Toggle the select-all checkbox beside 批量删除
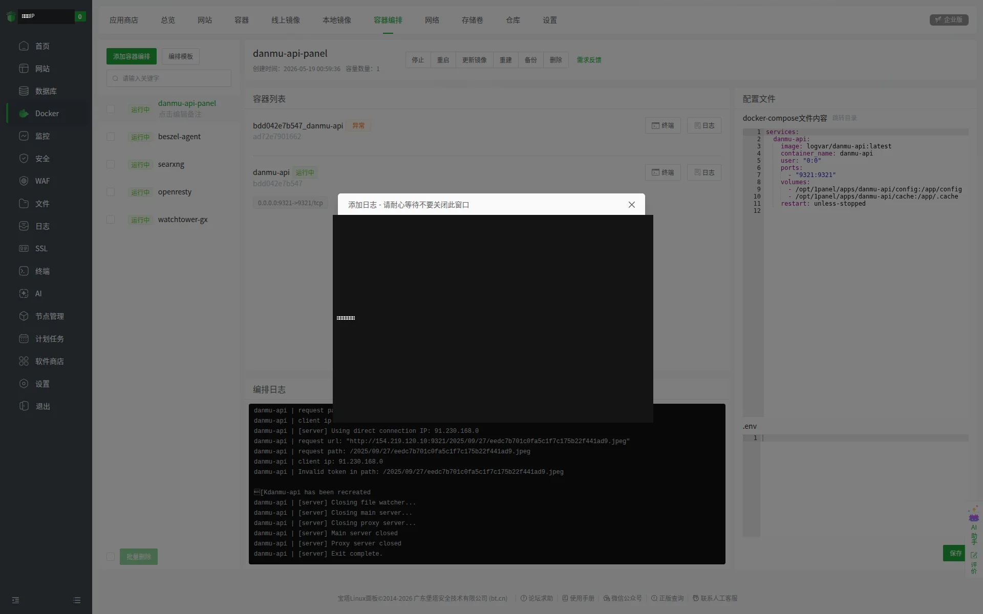Screen dimensions: 983x614 click(111, 557)
